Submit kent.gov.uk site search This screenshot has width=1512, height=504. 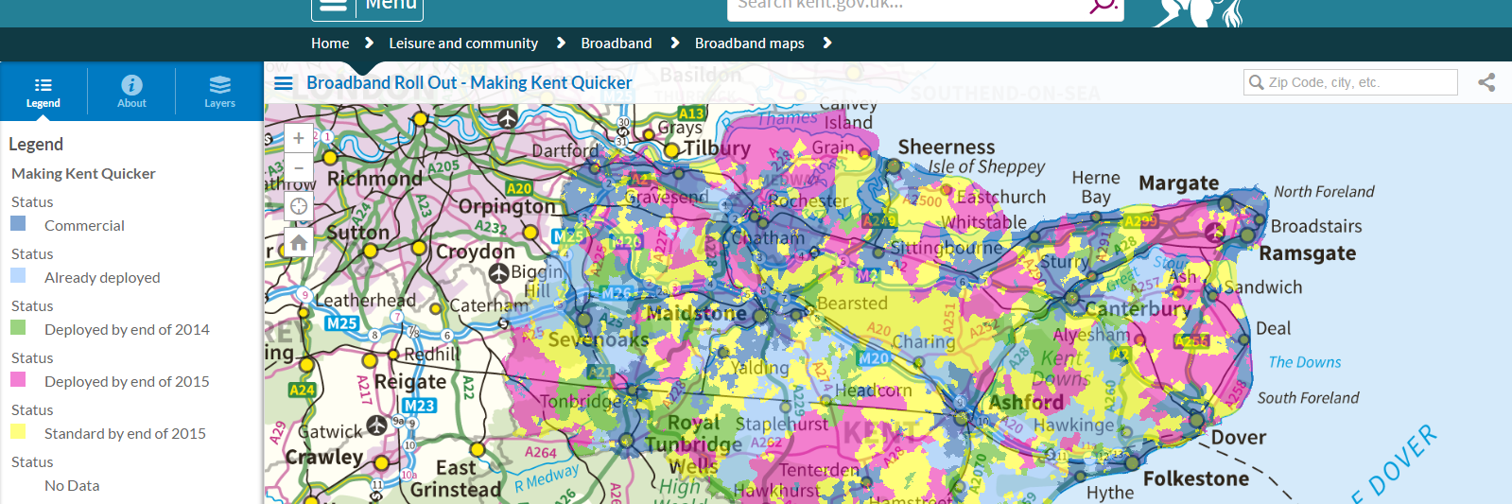coord(1103,6)
